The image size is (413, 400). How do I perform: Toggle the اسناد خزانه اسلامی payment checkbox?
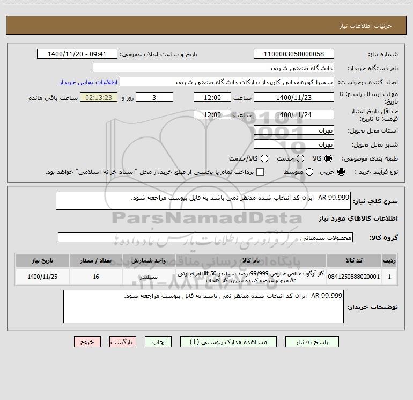pos(260,172)
